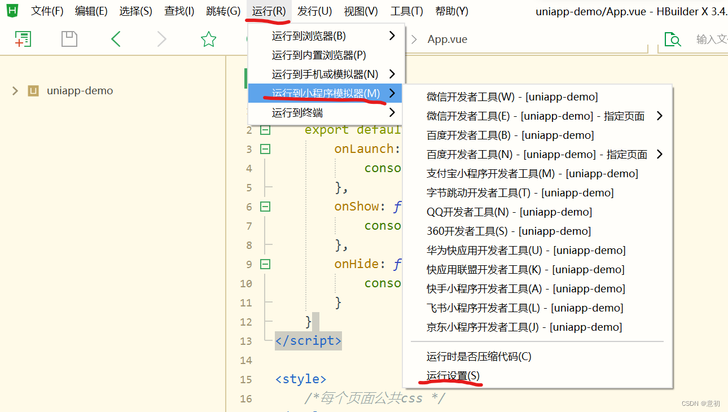This screenshot has height=412, width=728.
Task: Open the 帮助(Y) menu
Action: coord(451,11)
